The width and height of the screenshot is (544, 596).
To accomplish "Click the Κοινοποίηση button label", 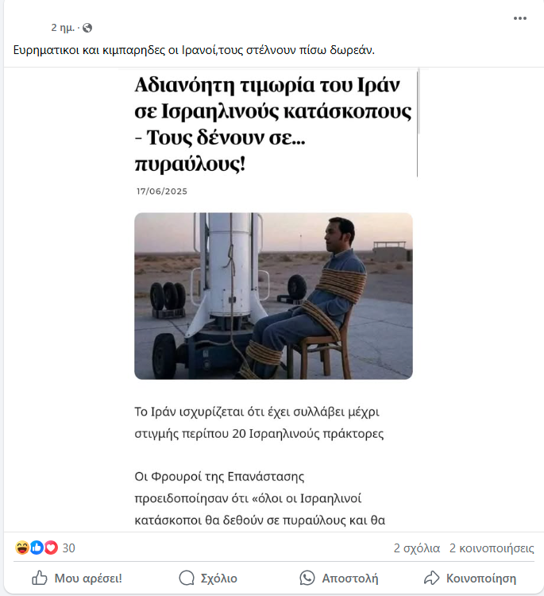I will coord(481,579).
